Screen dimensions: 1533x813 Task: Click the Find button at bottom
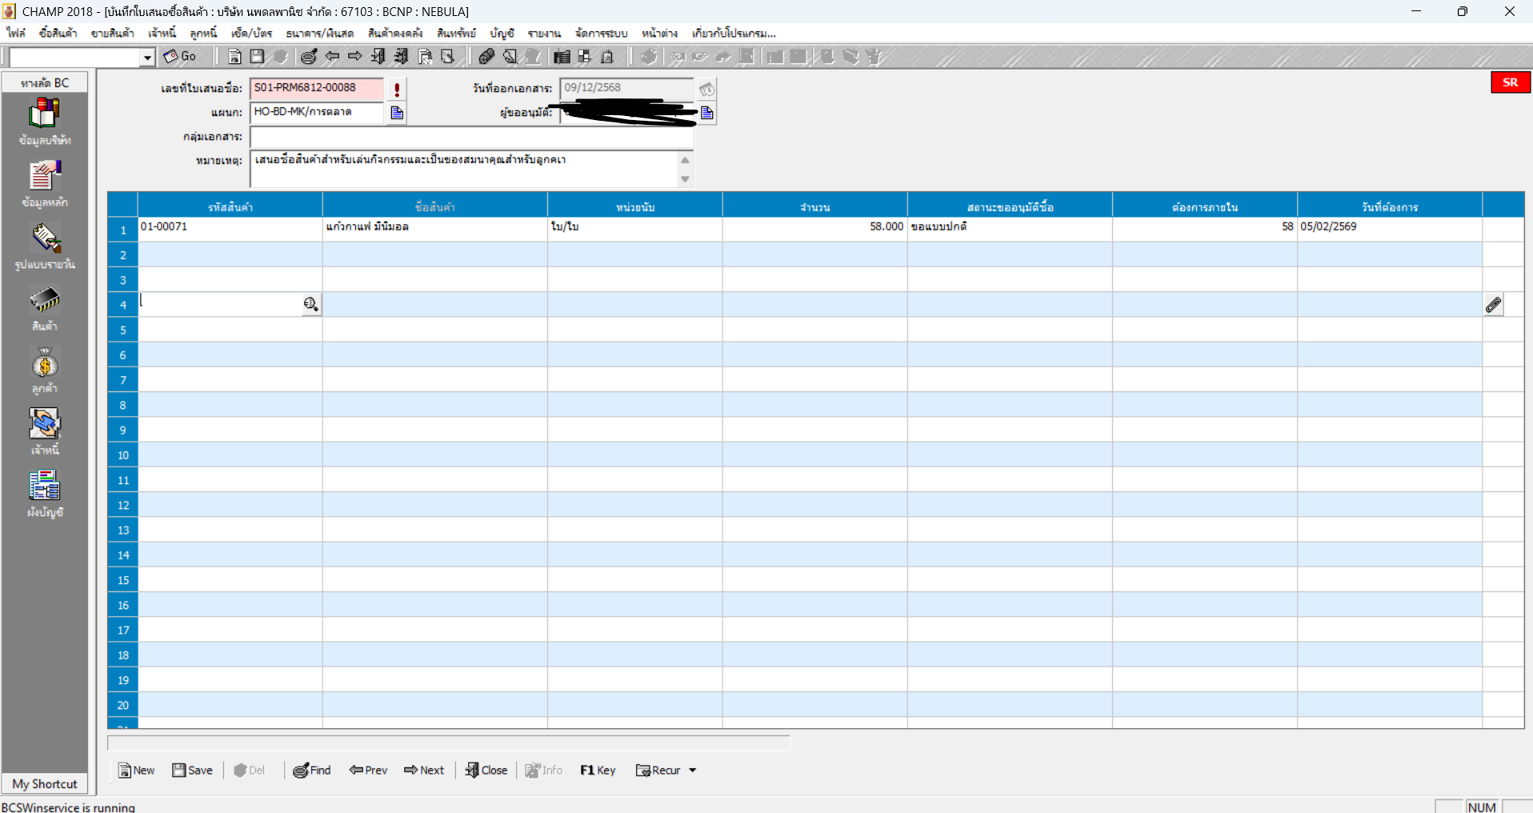tap(312, 771)
